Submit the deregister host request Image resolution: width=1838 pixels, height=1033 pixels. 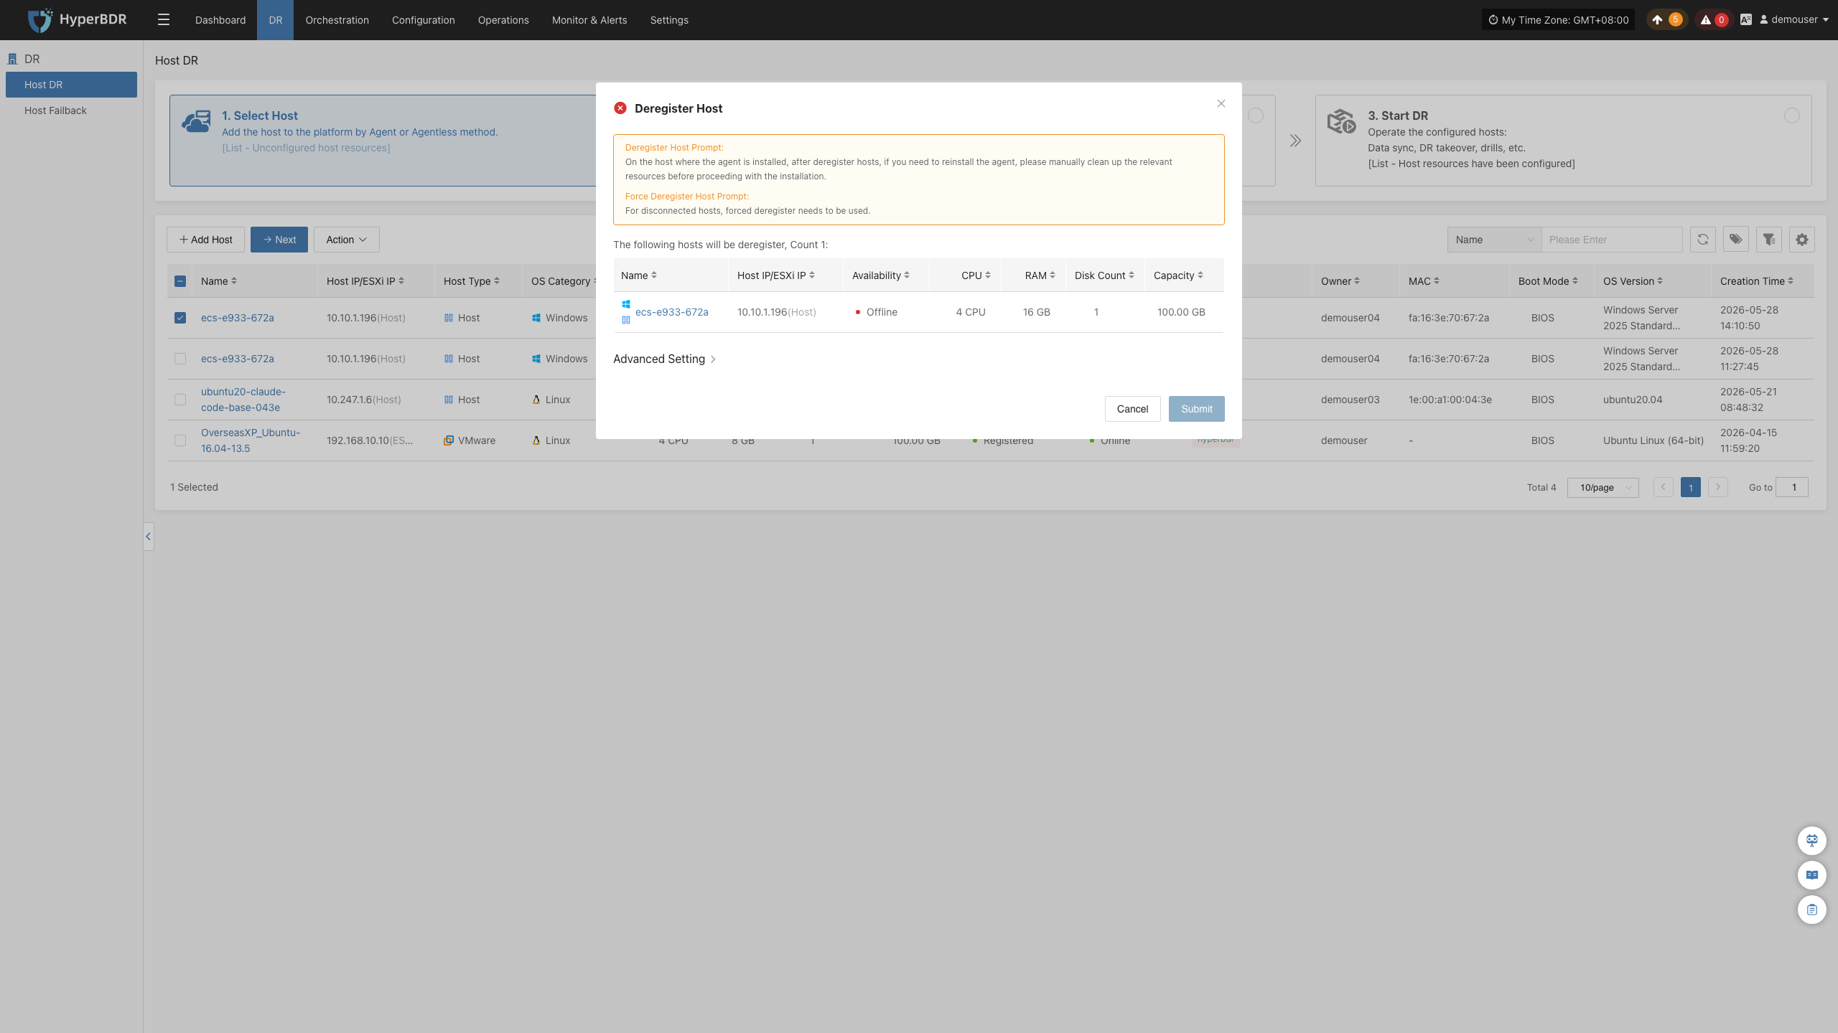coord(1197,409)
